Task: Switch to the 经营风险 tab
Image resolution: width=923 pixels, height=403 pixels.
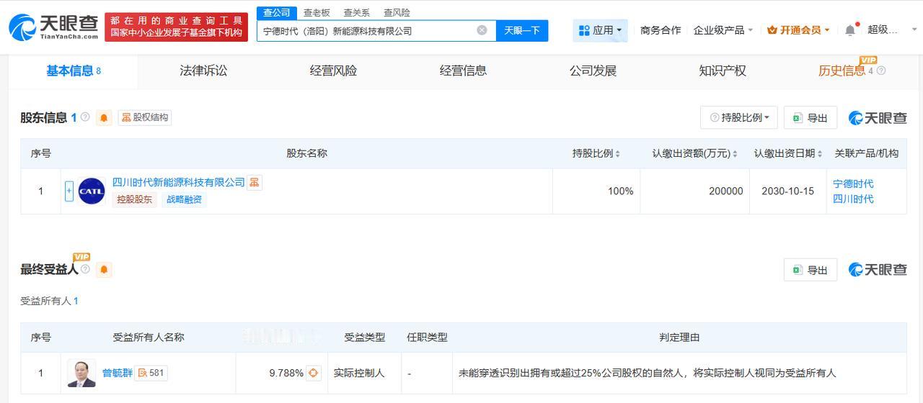Action: point(333,71)
